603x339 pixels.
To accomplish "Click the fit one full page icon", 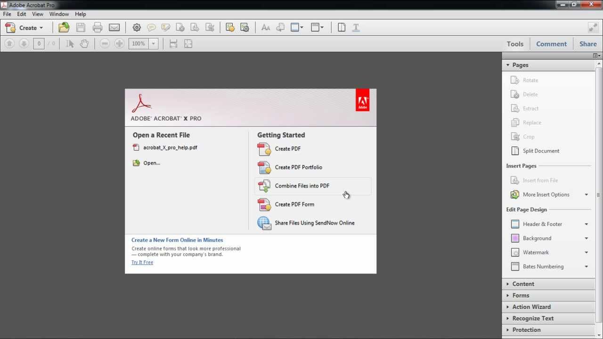I will 188,44.
